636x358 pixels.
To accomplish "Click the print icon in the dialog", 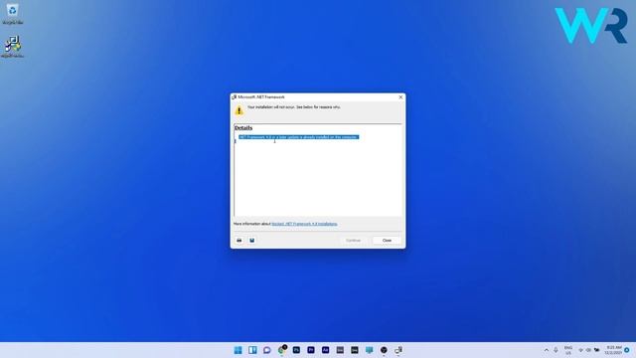I will tap(239, 241).
